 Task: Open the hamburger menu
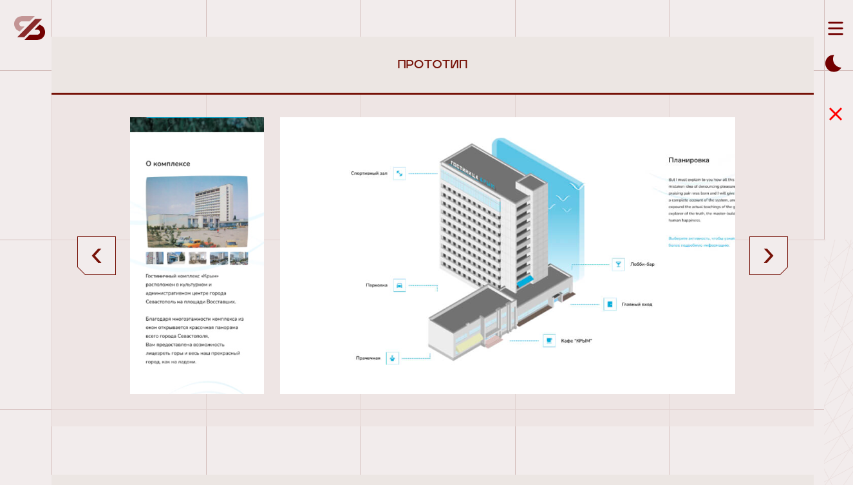(x=835, y=28)
